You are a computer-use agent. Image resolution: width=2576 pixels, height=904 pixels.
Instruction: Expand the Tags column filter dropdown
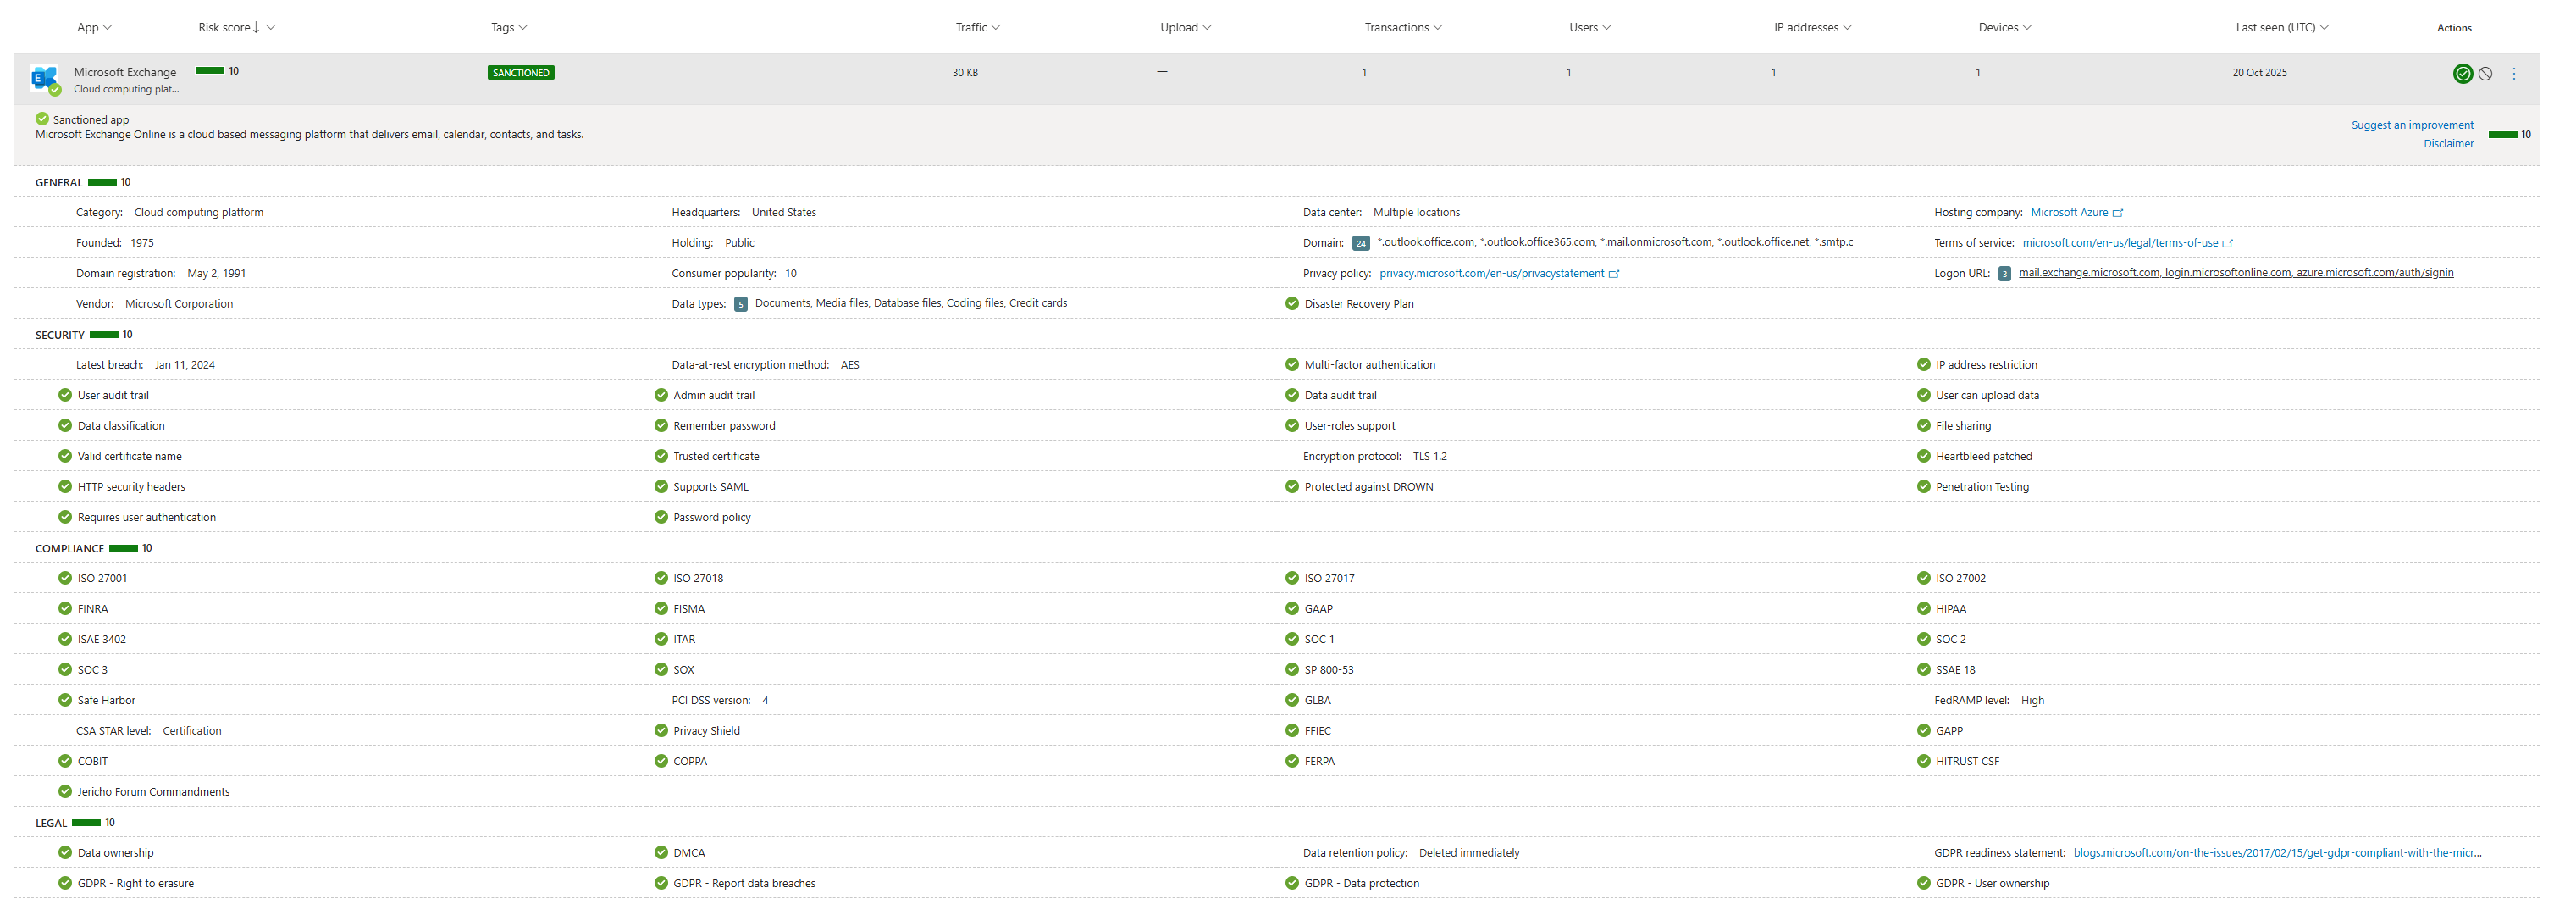click(x=523, y=28)
